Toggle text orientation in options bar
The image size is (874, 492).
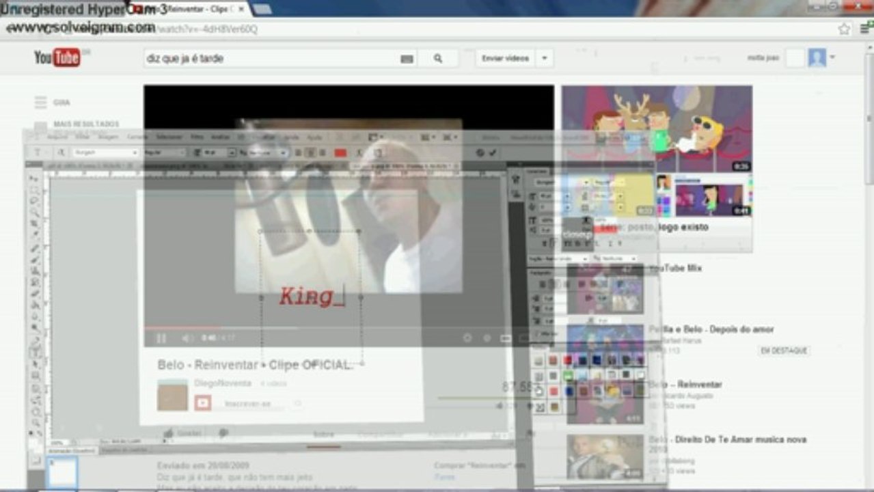click(61, 152)
